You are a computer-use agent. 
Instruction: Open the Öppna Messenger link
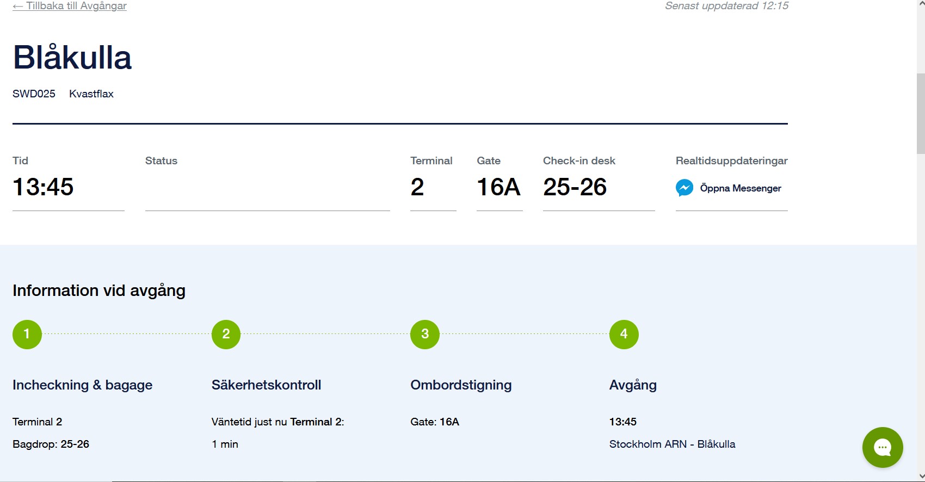(x=740, y=188)
